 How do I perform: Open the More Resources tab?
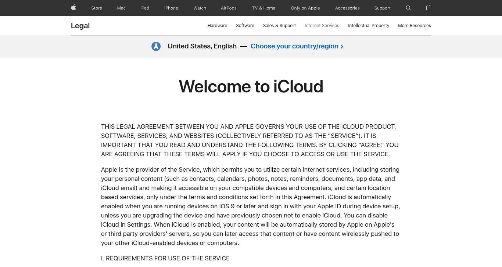415,26
